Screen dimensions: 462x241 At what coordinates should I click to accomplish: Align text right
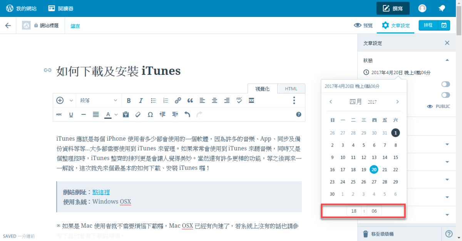pyautogui.click(x=227, y=101)
